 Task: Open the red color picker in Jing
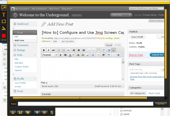(x=4, y=35)
